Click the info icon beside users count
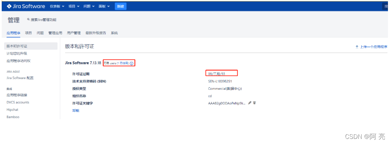The width and height of the screenshot is (390, 143). [131, 63]
